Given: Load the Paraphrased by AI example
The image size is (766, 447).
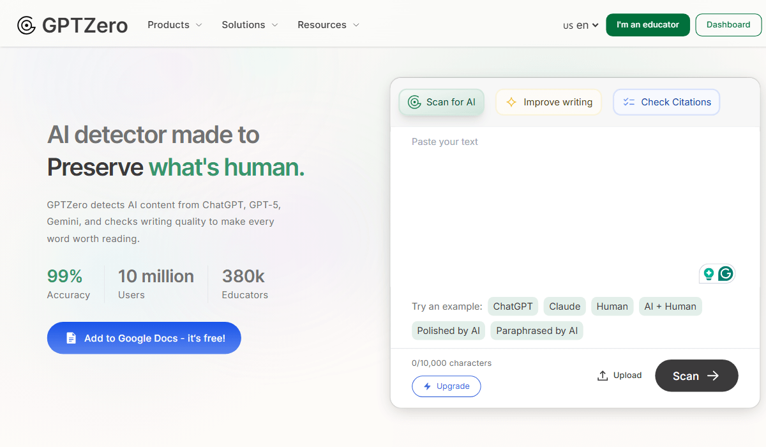Looking at the screenshot, I should pos(537,331).
